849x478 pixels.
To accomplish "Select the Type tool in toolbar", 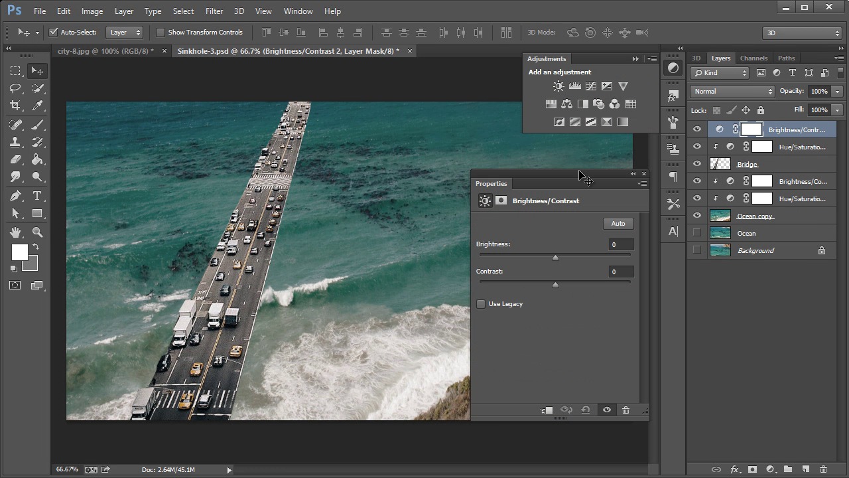I will point(37,196).
